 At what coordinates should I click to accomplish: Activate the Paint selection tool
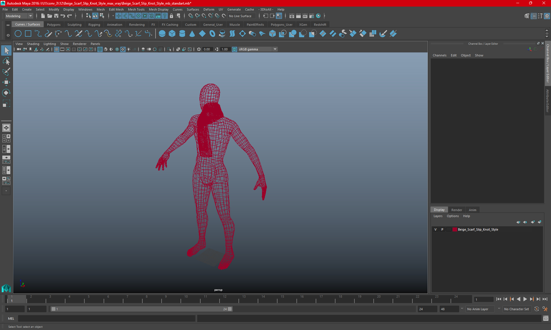[x=6, y=72]
